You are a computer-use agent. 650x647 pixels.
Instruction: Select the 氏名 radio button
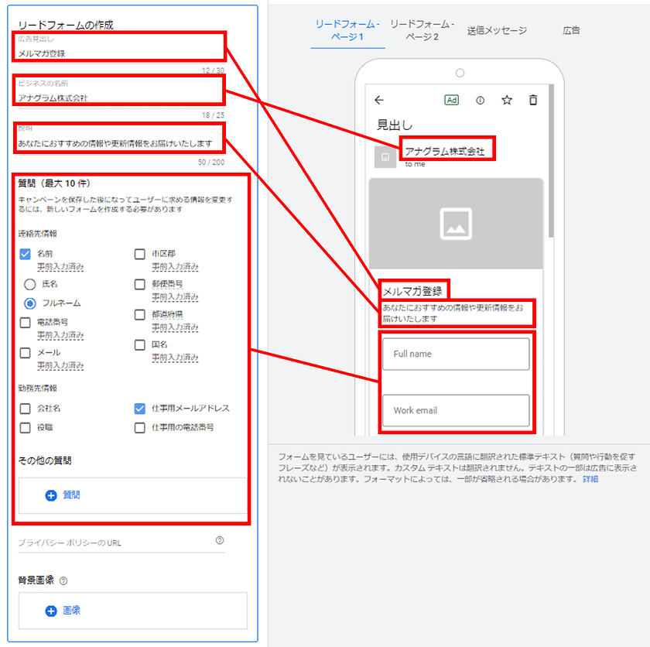click(x=30, y=284)
